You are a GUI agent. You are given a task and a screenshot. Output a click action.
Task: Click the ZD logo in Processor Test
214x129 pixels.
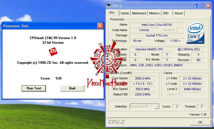(x=53, y=52)
